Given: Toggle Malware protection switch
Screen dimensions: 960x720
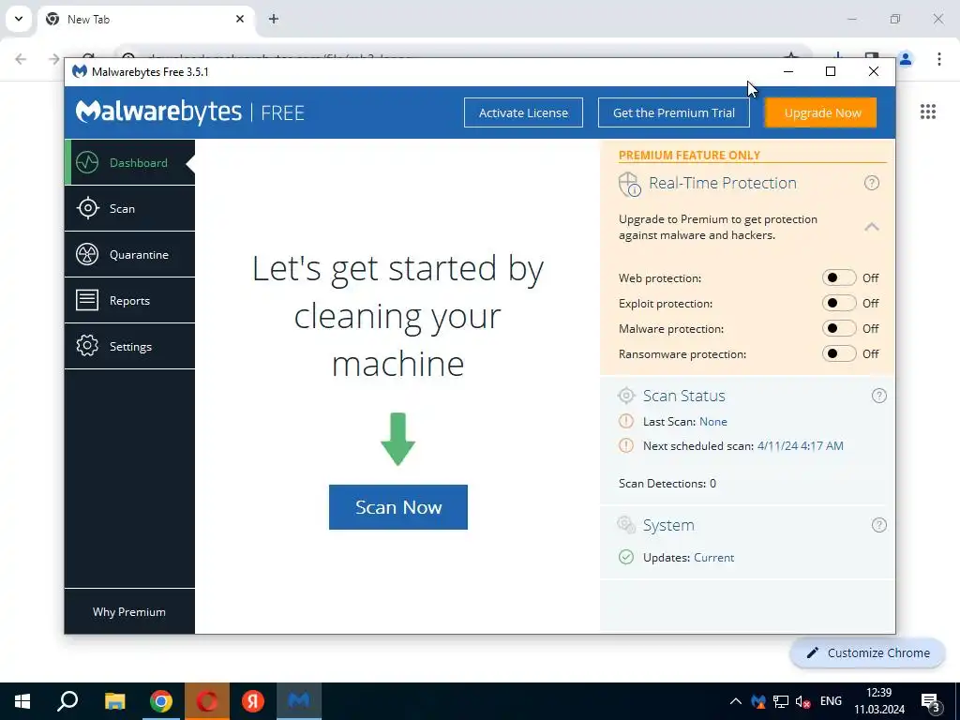Looking at the screenshot, I should pyautogui.click(x=839, y=328).
